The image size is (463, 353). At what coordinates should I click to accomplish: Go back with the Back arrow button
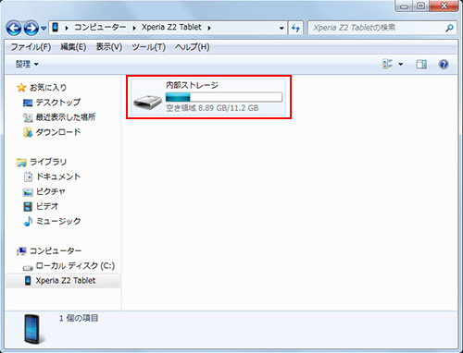coord(14,28)
